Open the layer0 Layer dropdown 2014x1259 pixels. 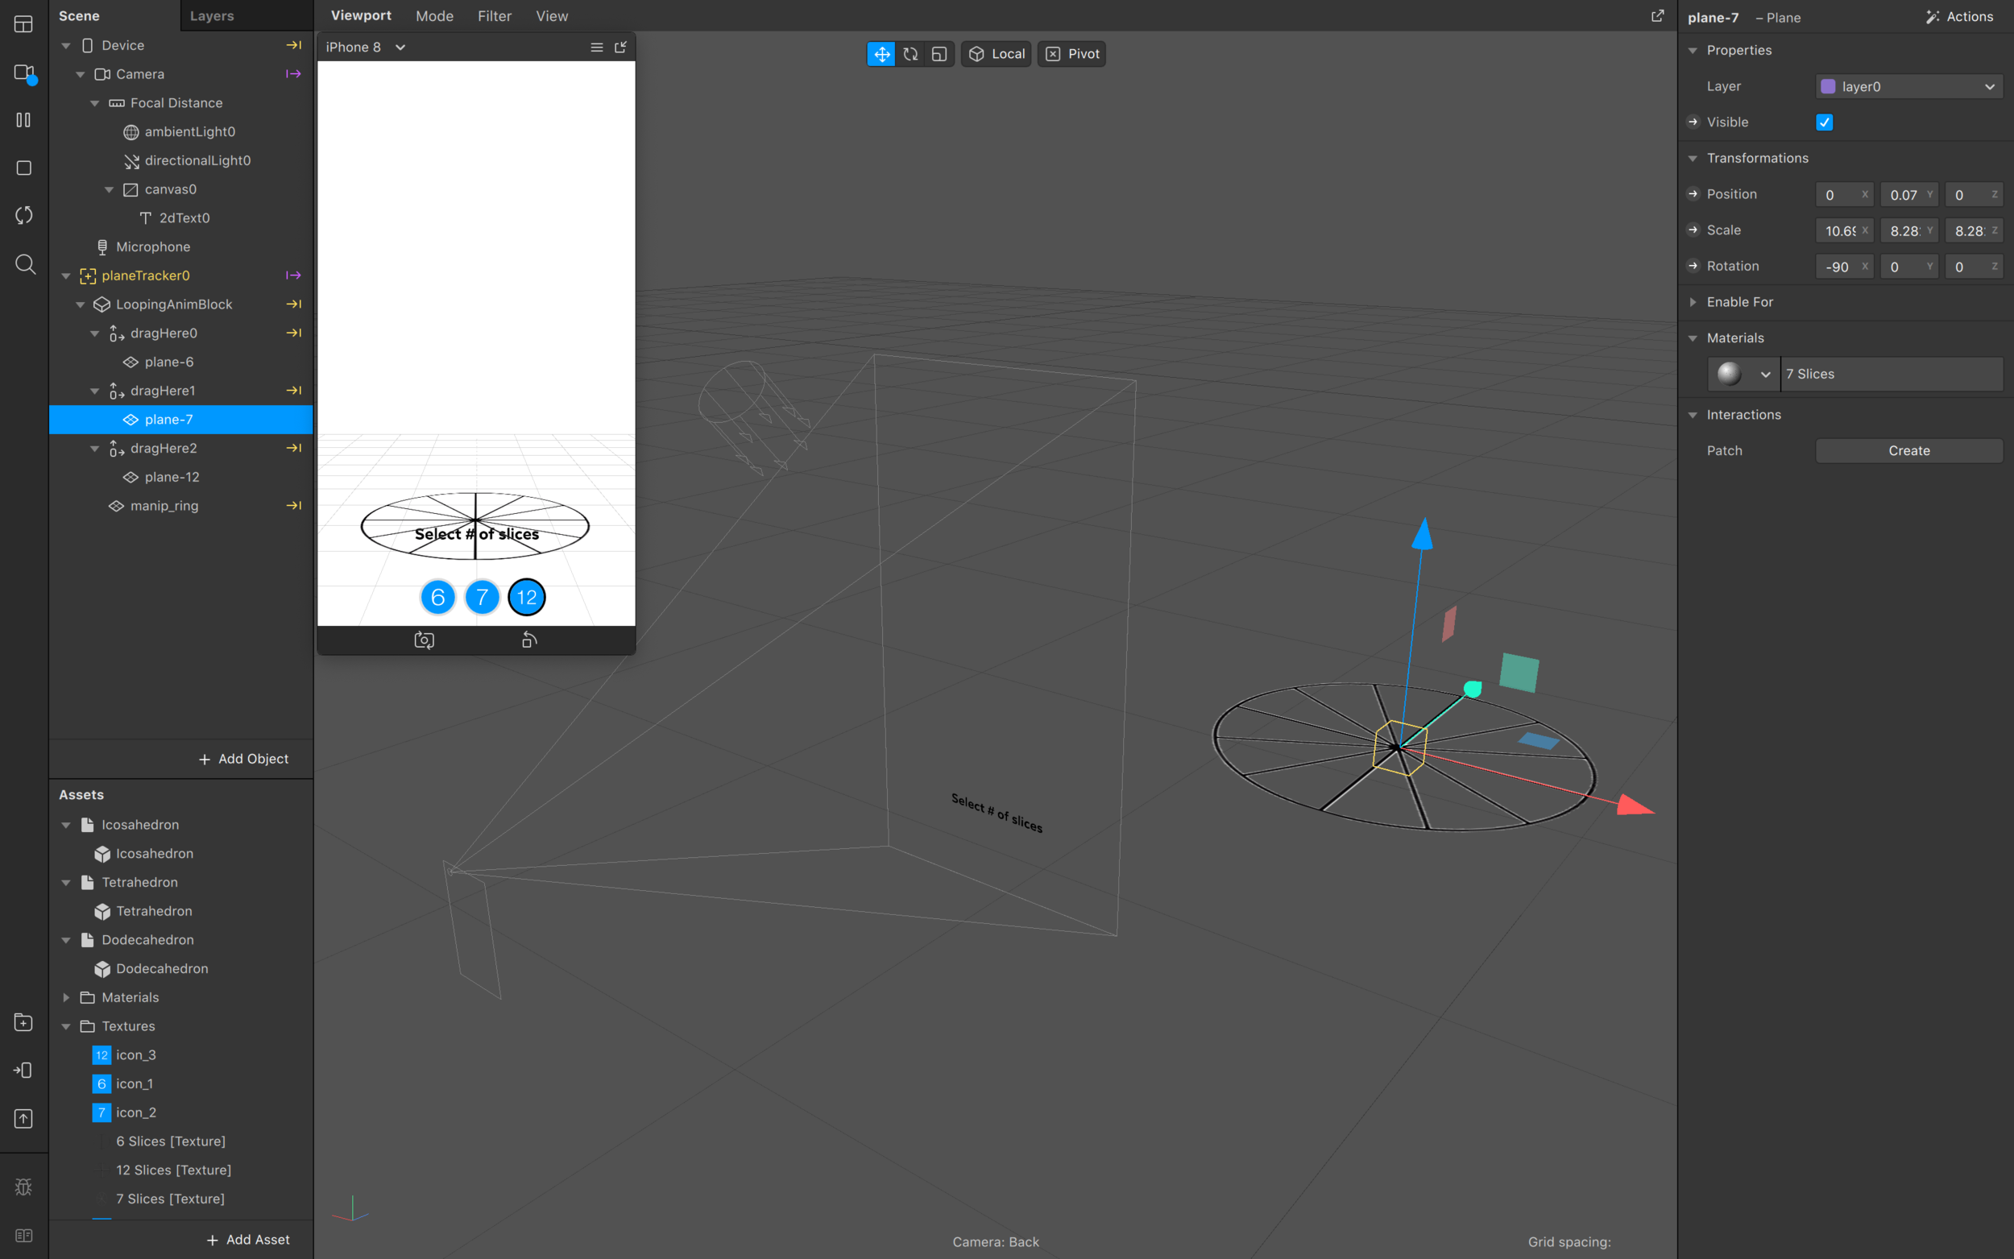[x=1908, y=87]
